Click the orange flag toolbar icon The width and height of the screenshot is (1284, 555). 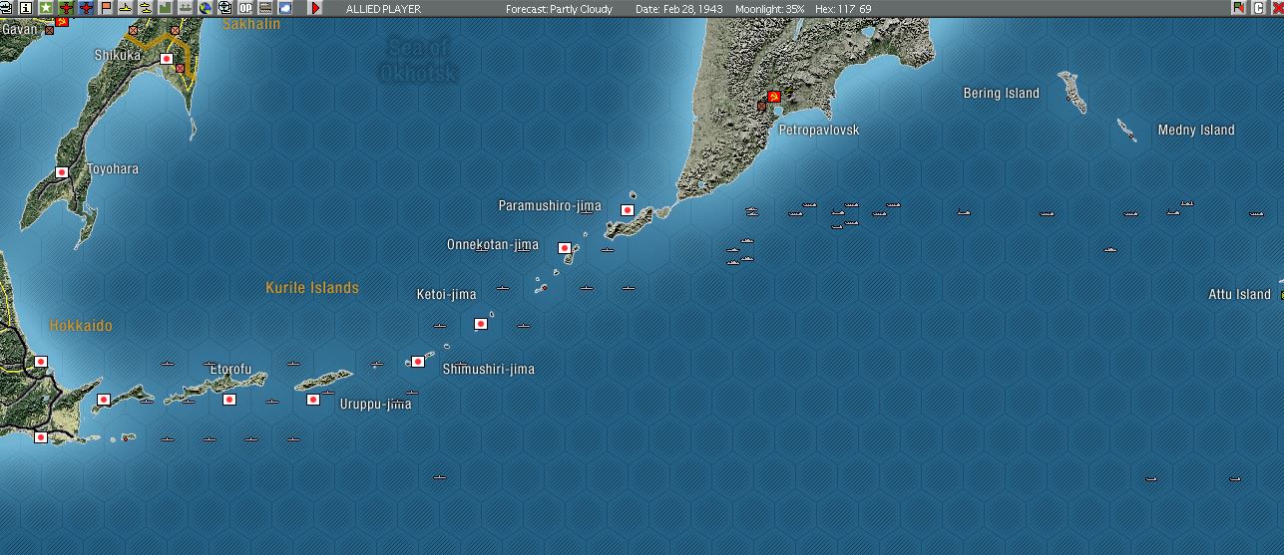coord(106,8)
